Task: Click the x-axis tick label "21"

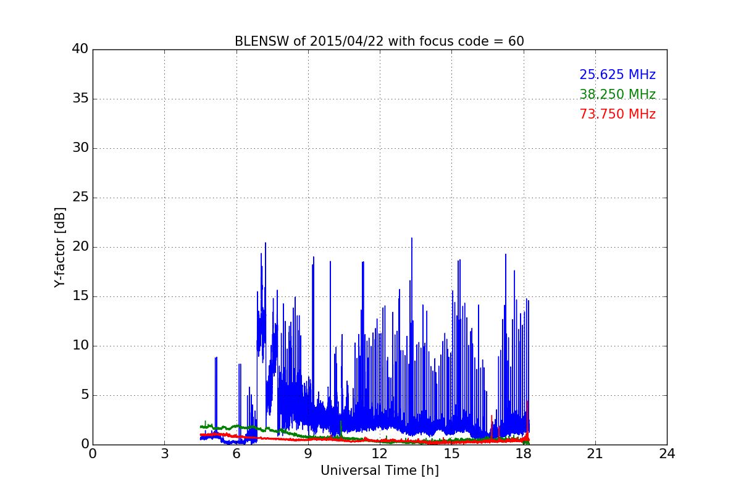Action: click(595, 454)
